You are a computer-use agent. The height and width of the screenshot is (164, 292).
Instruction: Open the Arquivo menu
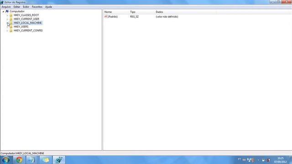coord(6,7)
